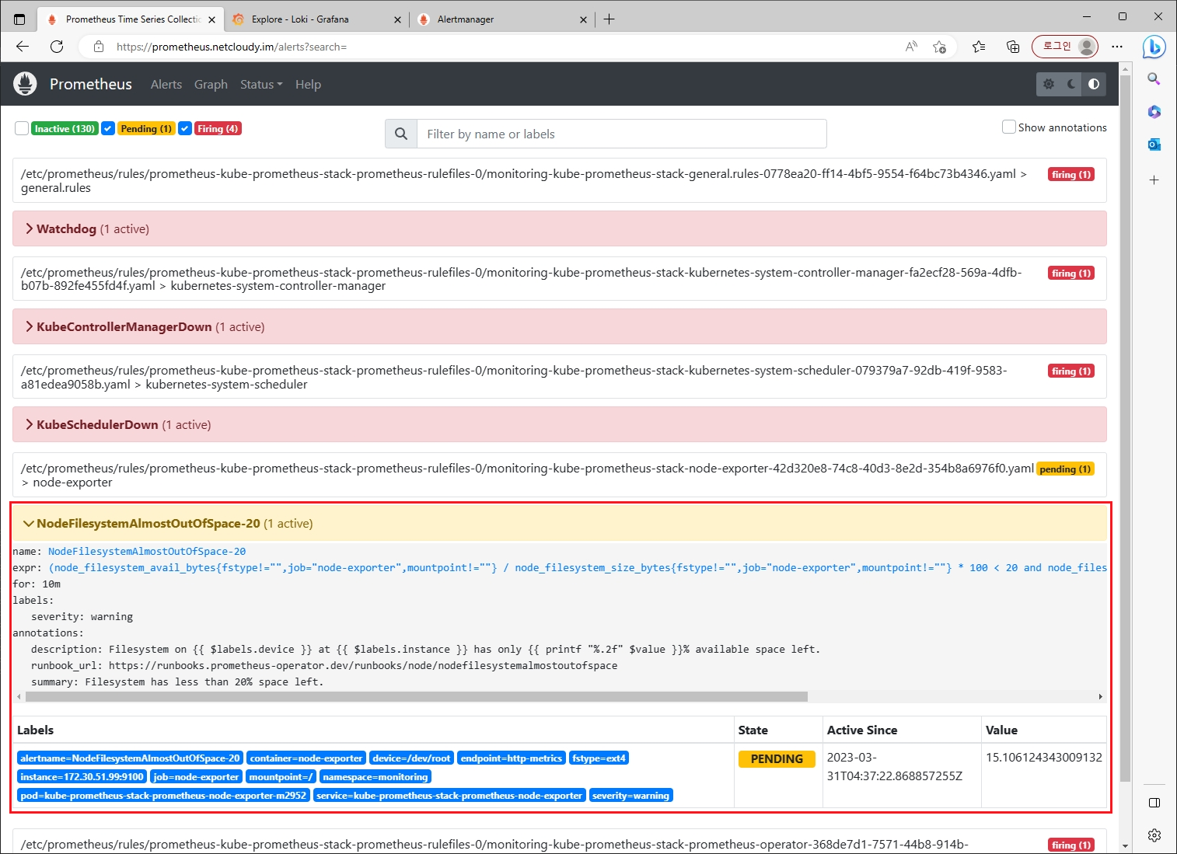Reload the page with refresh icon
The width and height of the screenshot is (1177, 854).
click(57, 47)
